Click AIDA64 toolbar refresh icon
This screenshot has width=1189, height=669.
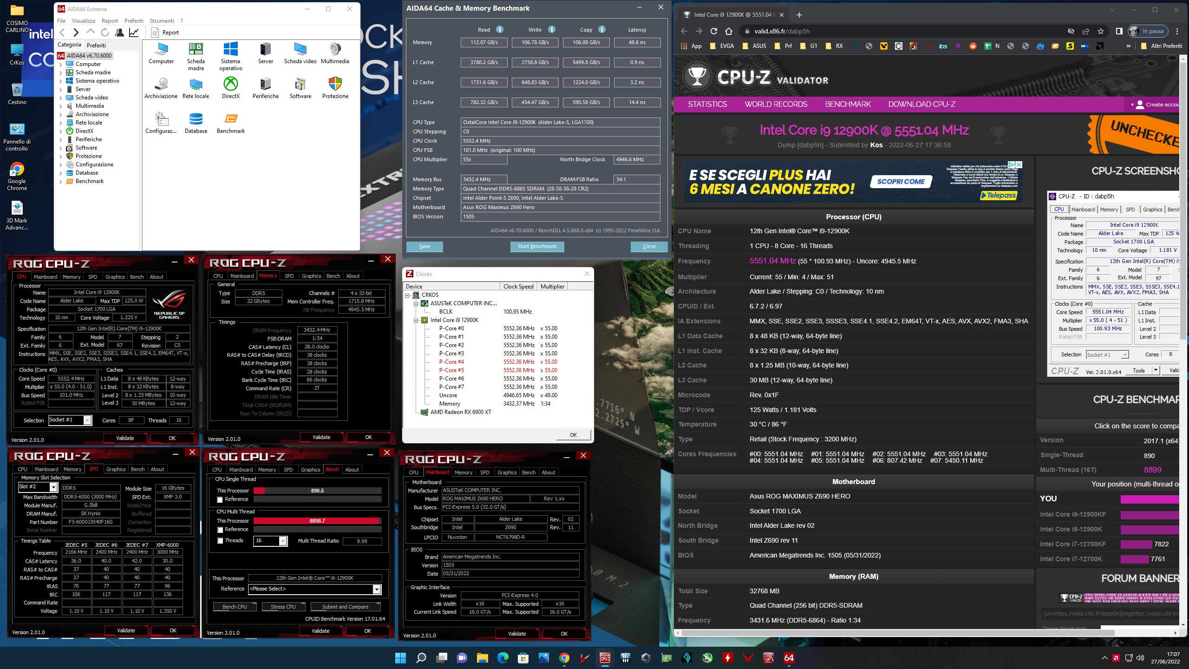point(105,32)
